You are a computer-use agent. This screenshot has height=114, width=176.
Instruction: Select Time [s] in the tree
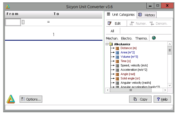[125, 61]
